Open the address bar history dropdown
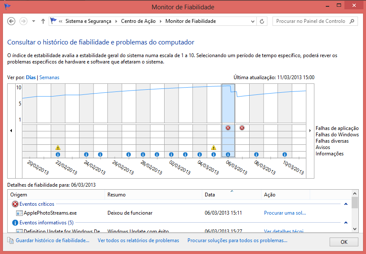The image size is (366, 254). (x=254, y=21)
